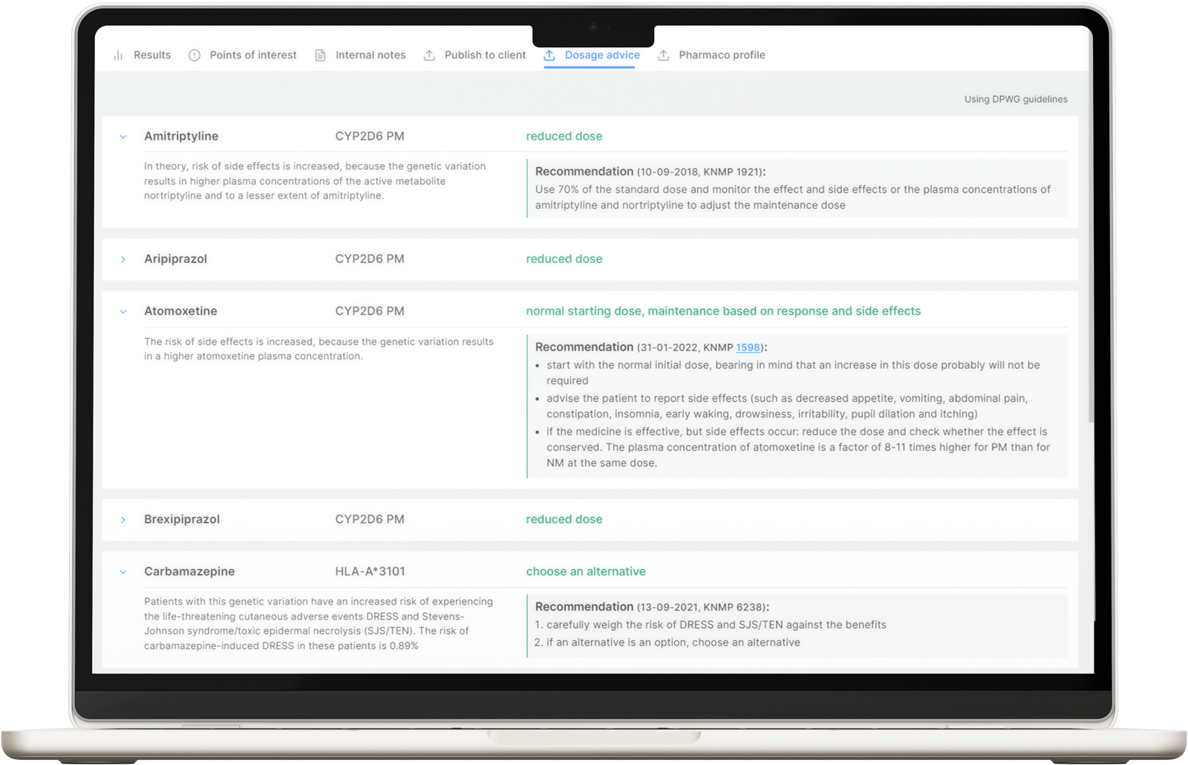Image resolution: width=1188 pixels, height=765 pixels.
Task: Click the Internal notes document icon
Action: click(320, 56)
